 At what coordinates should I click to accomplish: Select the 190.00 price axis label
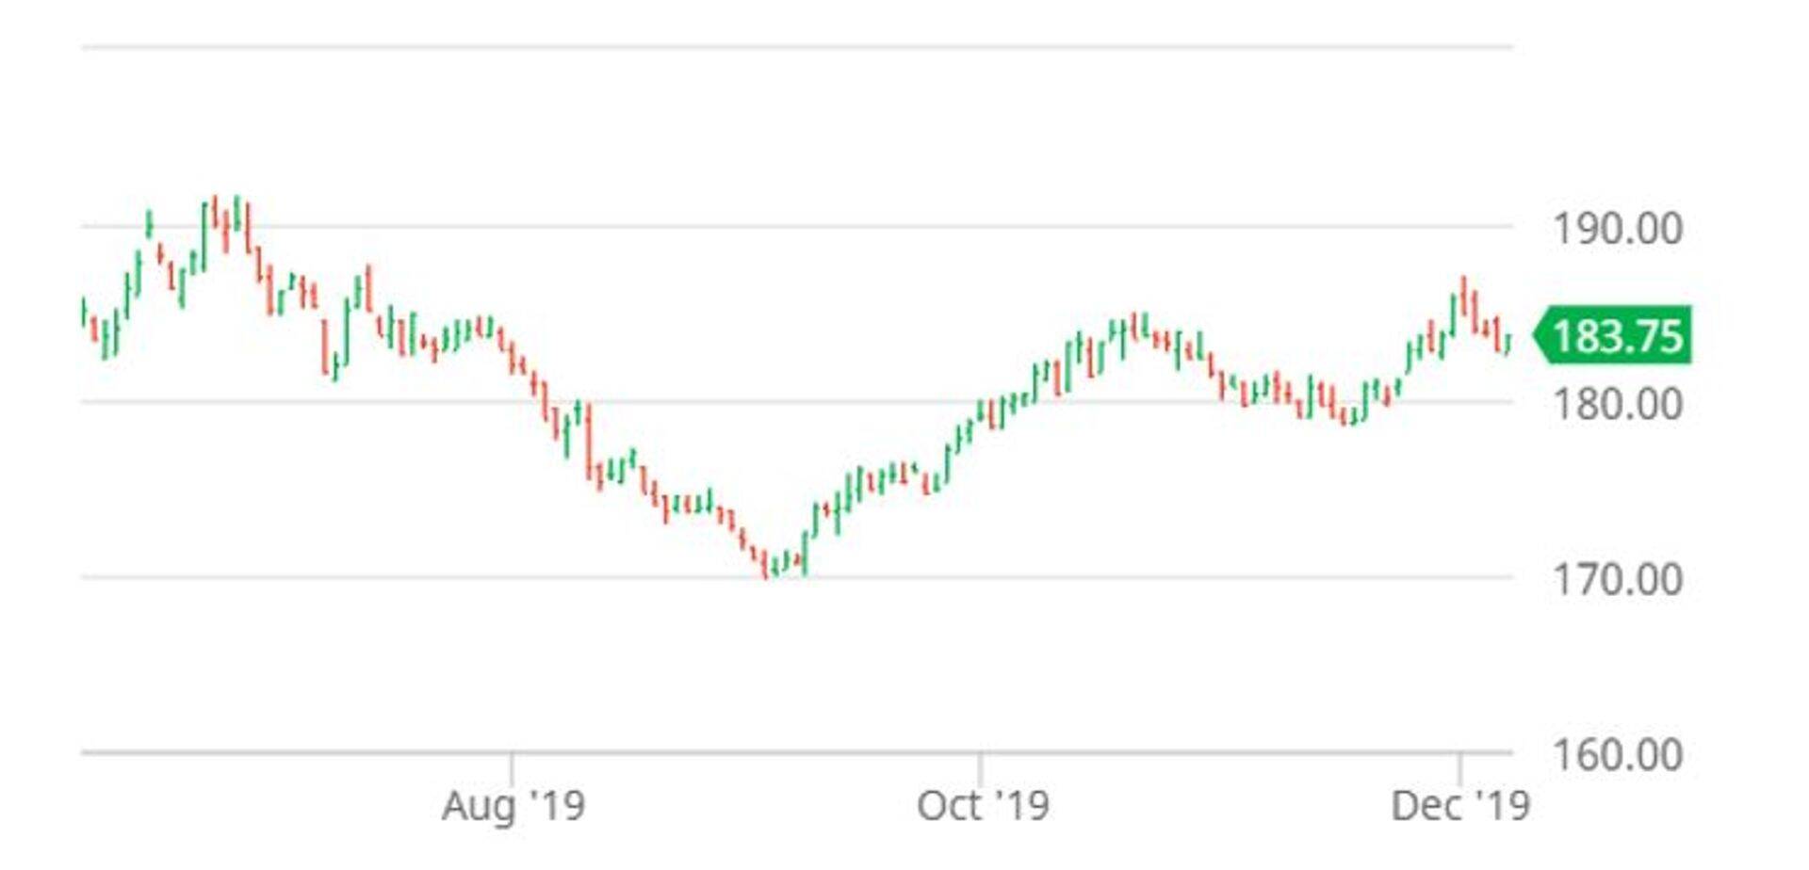click(1617, 229)
